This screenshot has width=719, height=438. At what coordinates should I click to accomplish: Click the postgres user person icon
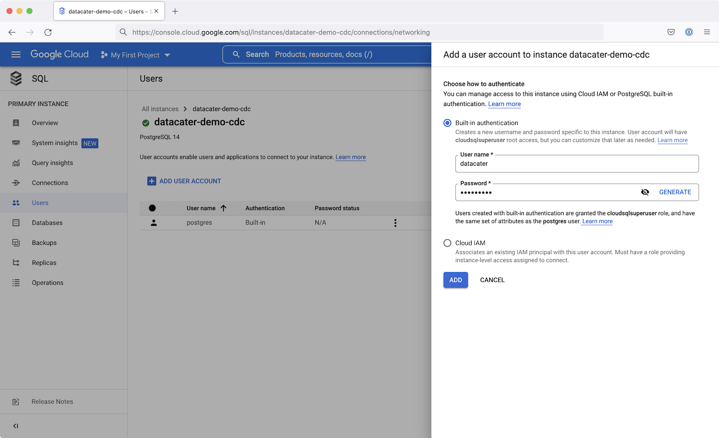[154, 223]
